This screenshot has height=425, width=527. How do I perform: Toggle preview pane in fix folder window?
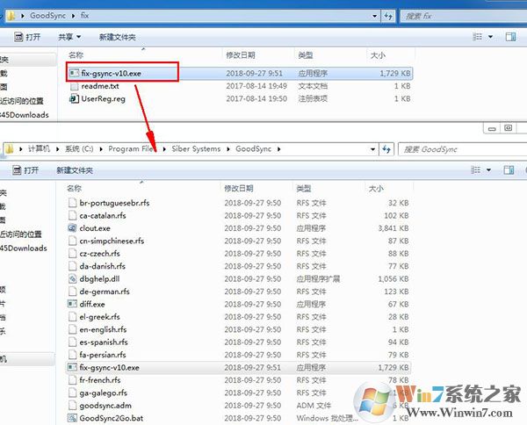pyautogui.click(x=511, y=37)
